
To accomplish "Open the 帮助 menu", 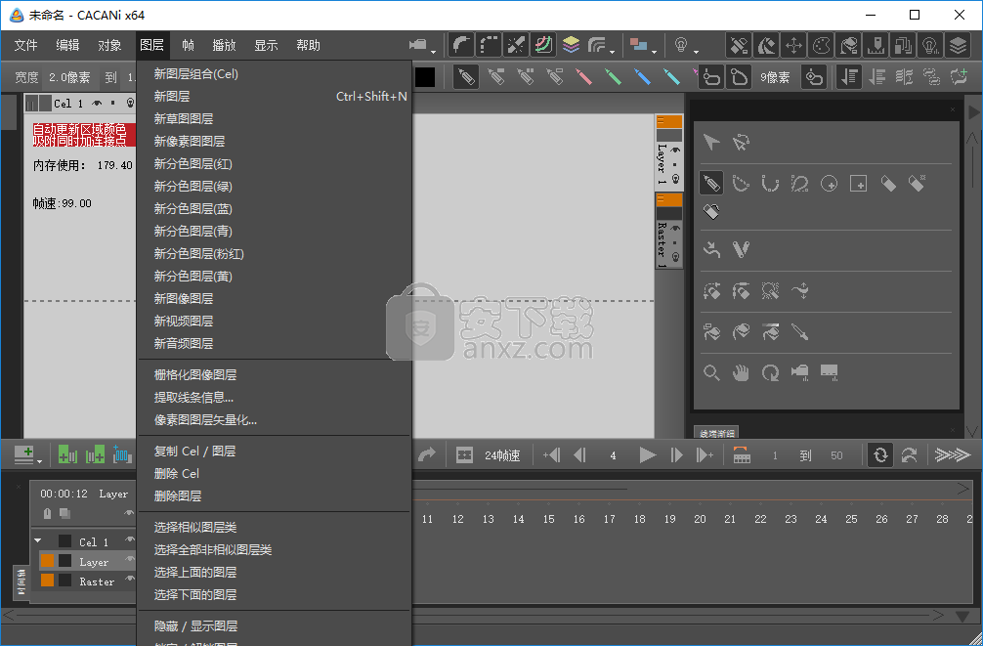I will (309, 45).
